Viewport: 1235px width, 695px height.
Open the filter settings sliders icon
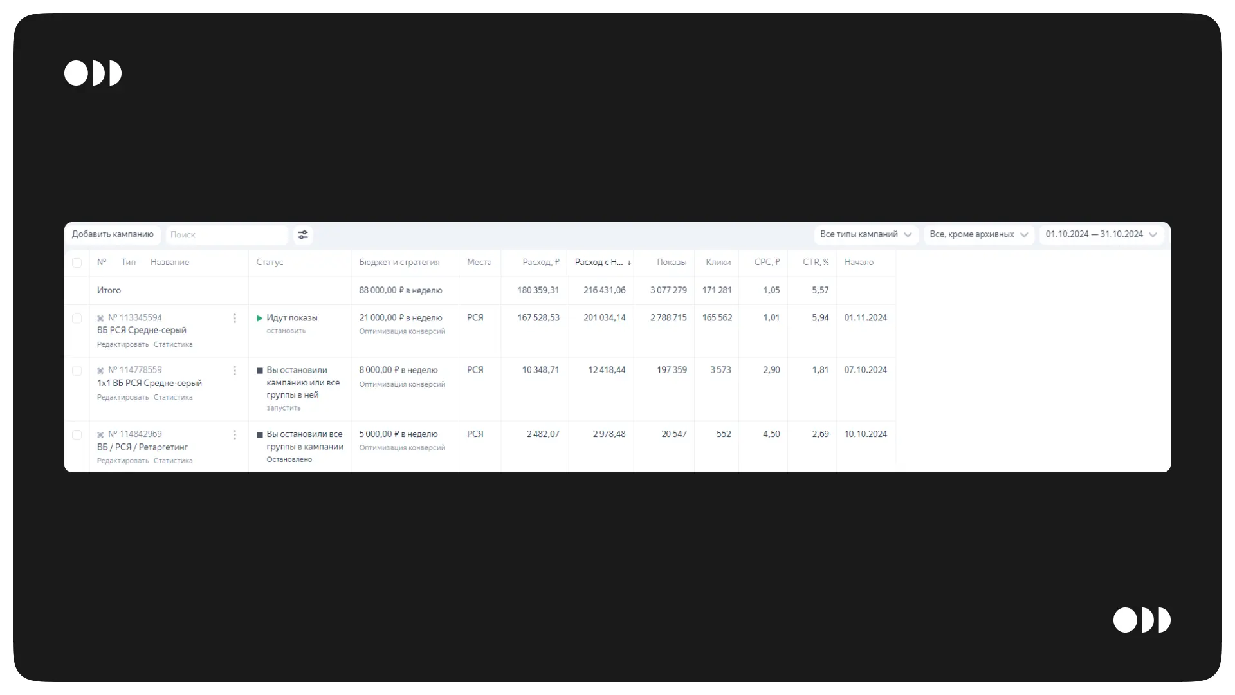(303, 235)
